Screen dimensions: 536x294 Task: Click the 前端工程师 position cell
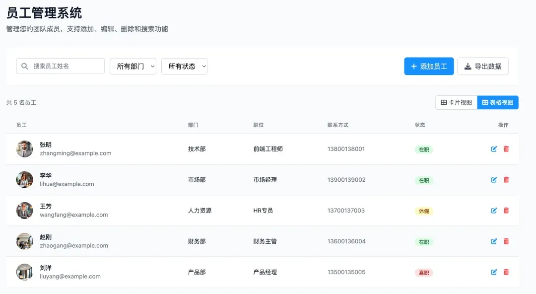tap(268, 149)
